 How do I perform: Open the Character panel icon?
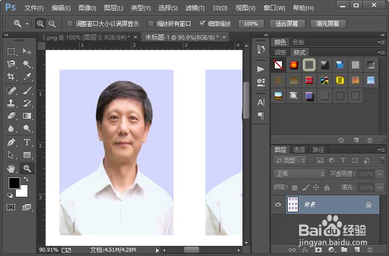coord(261,102)
